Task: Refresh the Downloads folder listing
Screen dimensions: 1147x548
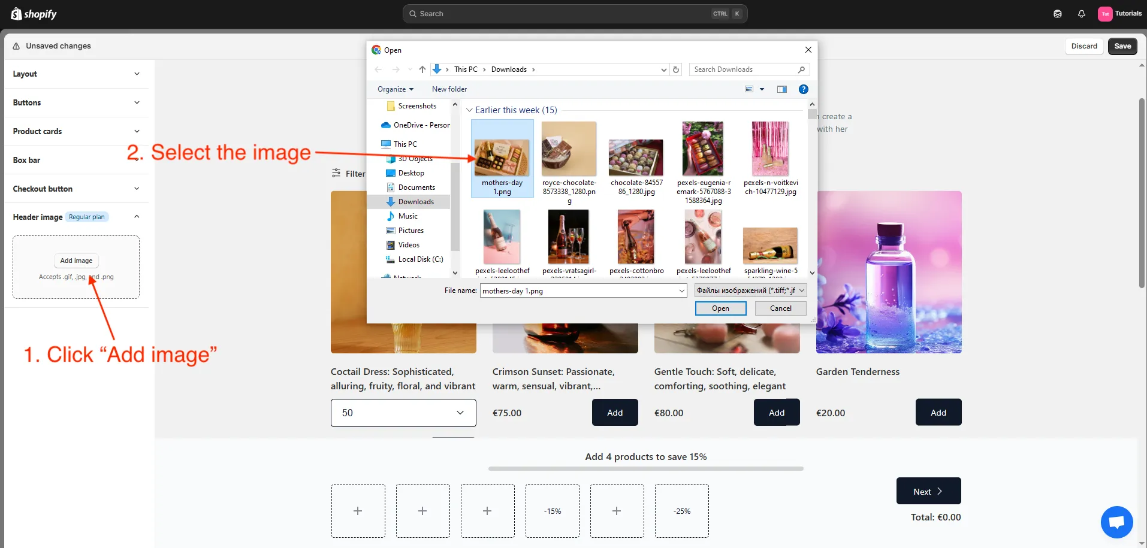Action: pyautogui.click(x=676, y=69)
